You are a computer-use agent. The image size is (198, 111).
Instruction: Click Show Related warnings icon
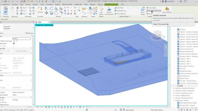167,10
